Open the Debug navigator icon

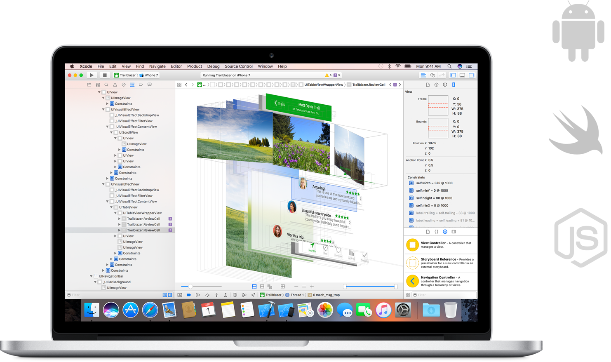pos(132,85)
